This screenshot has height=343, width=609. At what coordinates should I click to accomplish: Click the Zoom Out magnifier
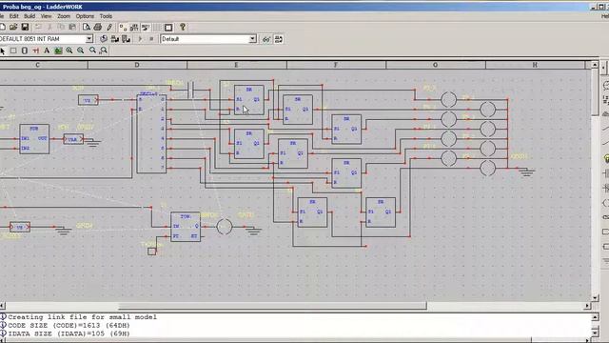[x=80, y=50]
